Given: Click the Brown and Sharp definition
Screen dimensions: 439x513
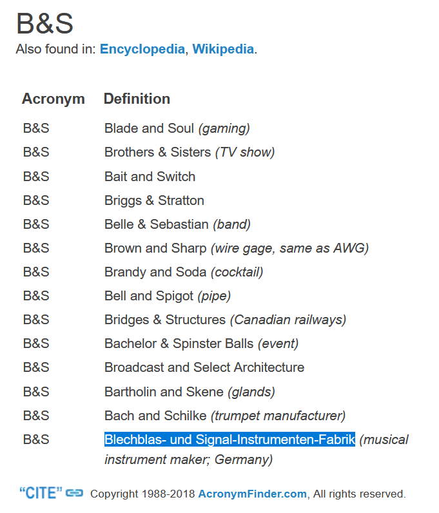Looking at the screenshot, I should (x=237, y=248).
